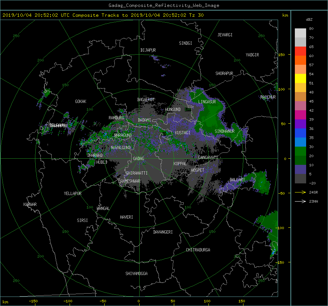Click the 150 km right-axis tick label
The height and width of the screenshot is (306, 328).
[x=282, y=55]
